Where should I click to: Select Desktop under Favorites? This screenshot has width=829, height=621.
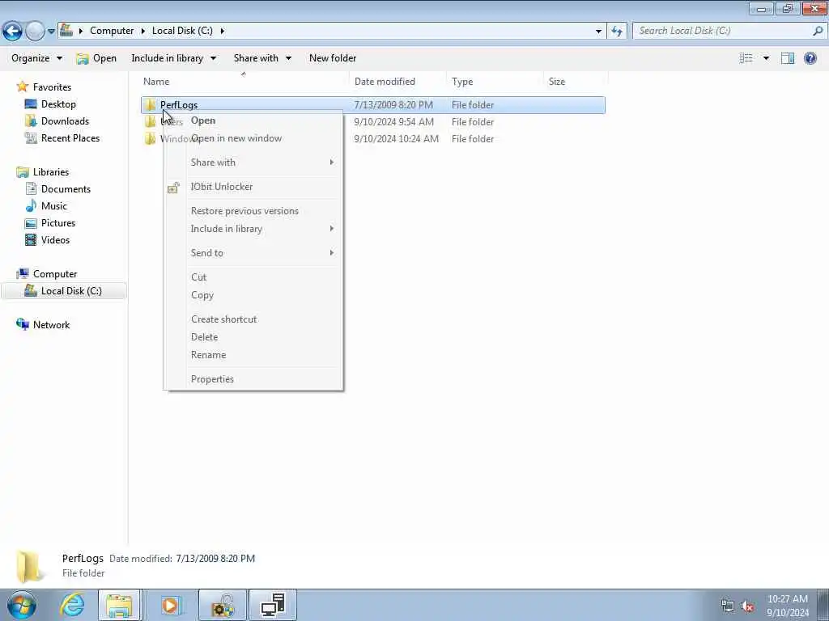58,104
